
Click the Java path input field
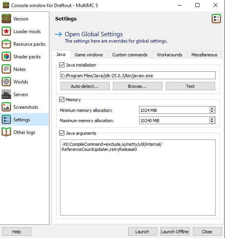click(x=138, y=75)
